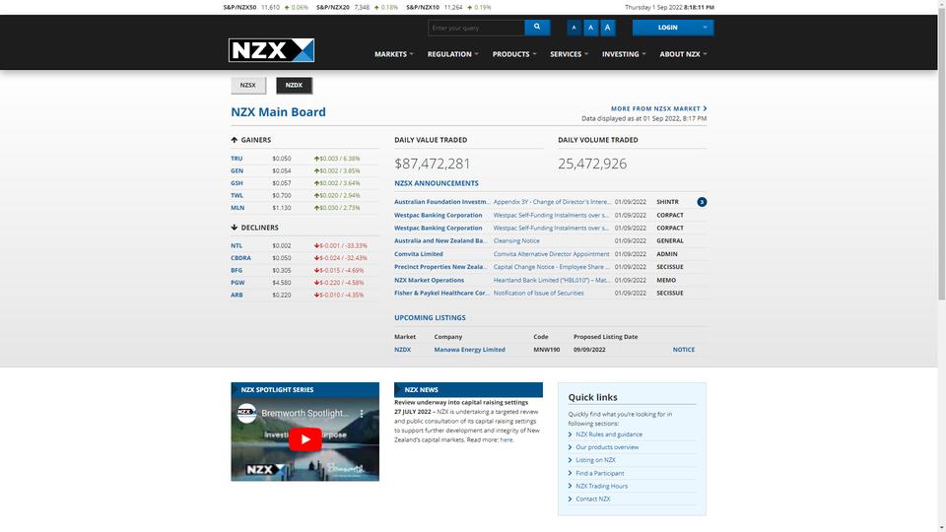946x532 pixels.
Task: Expand the REGULATION menu
Action: point(452,54)
